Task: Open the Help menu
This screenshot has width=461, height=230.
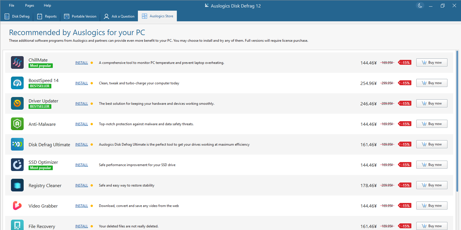Action: click(47, 5)
